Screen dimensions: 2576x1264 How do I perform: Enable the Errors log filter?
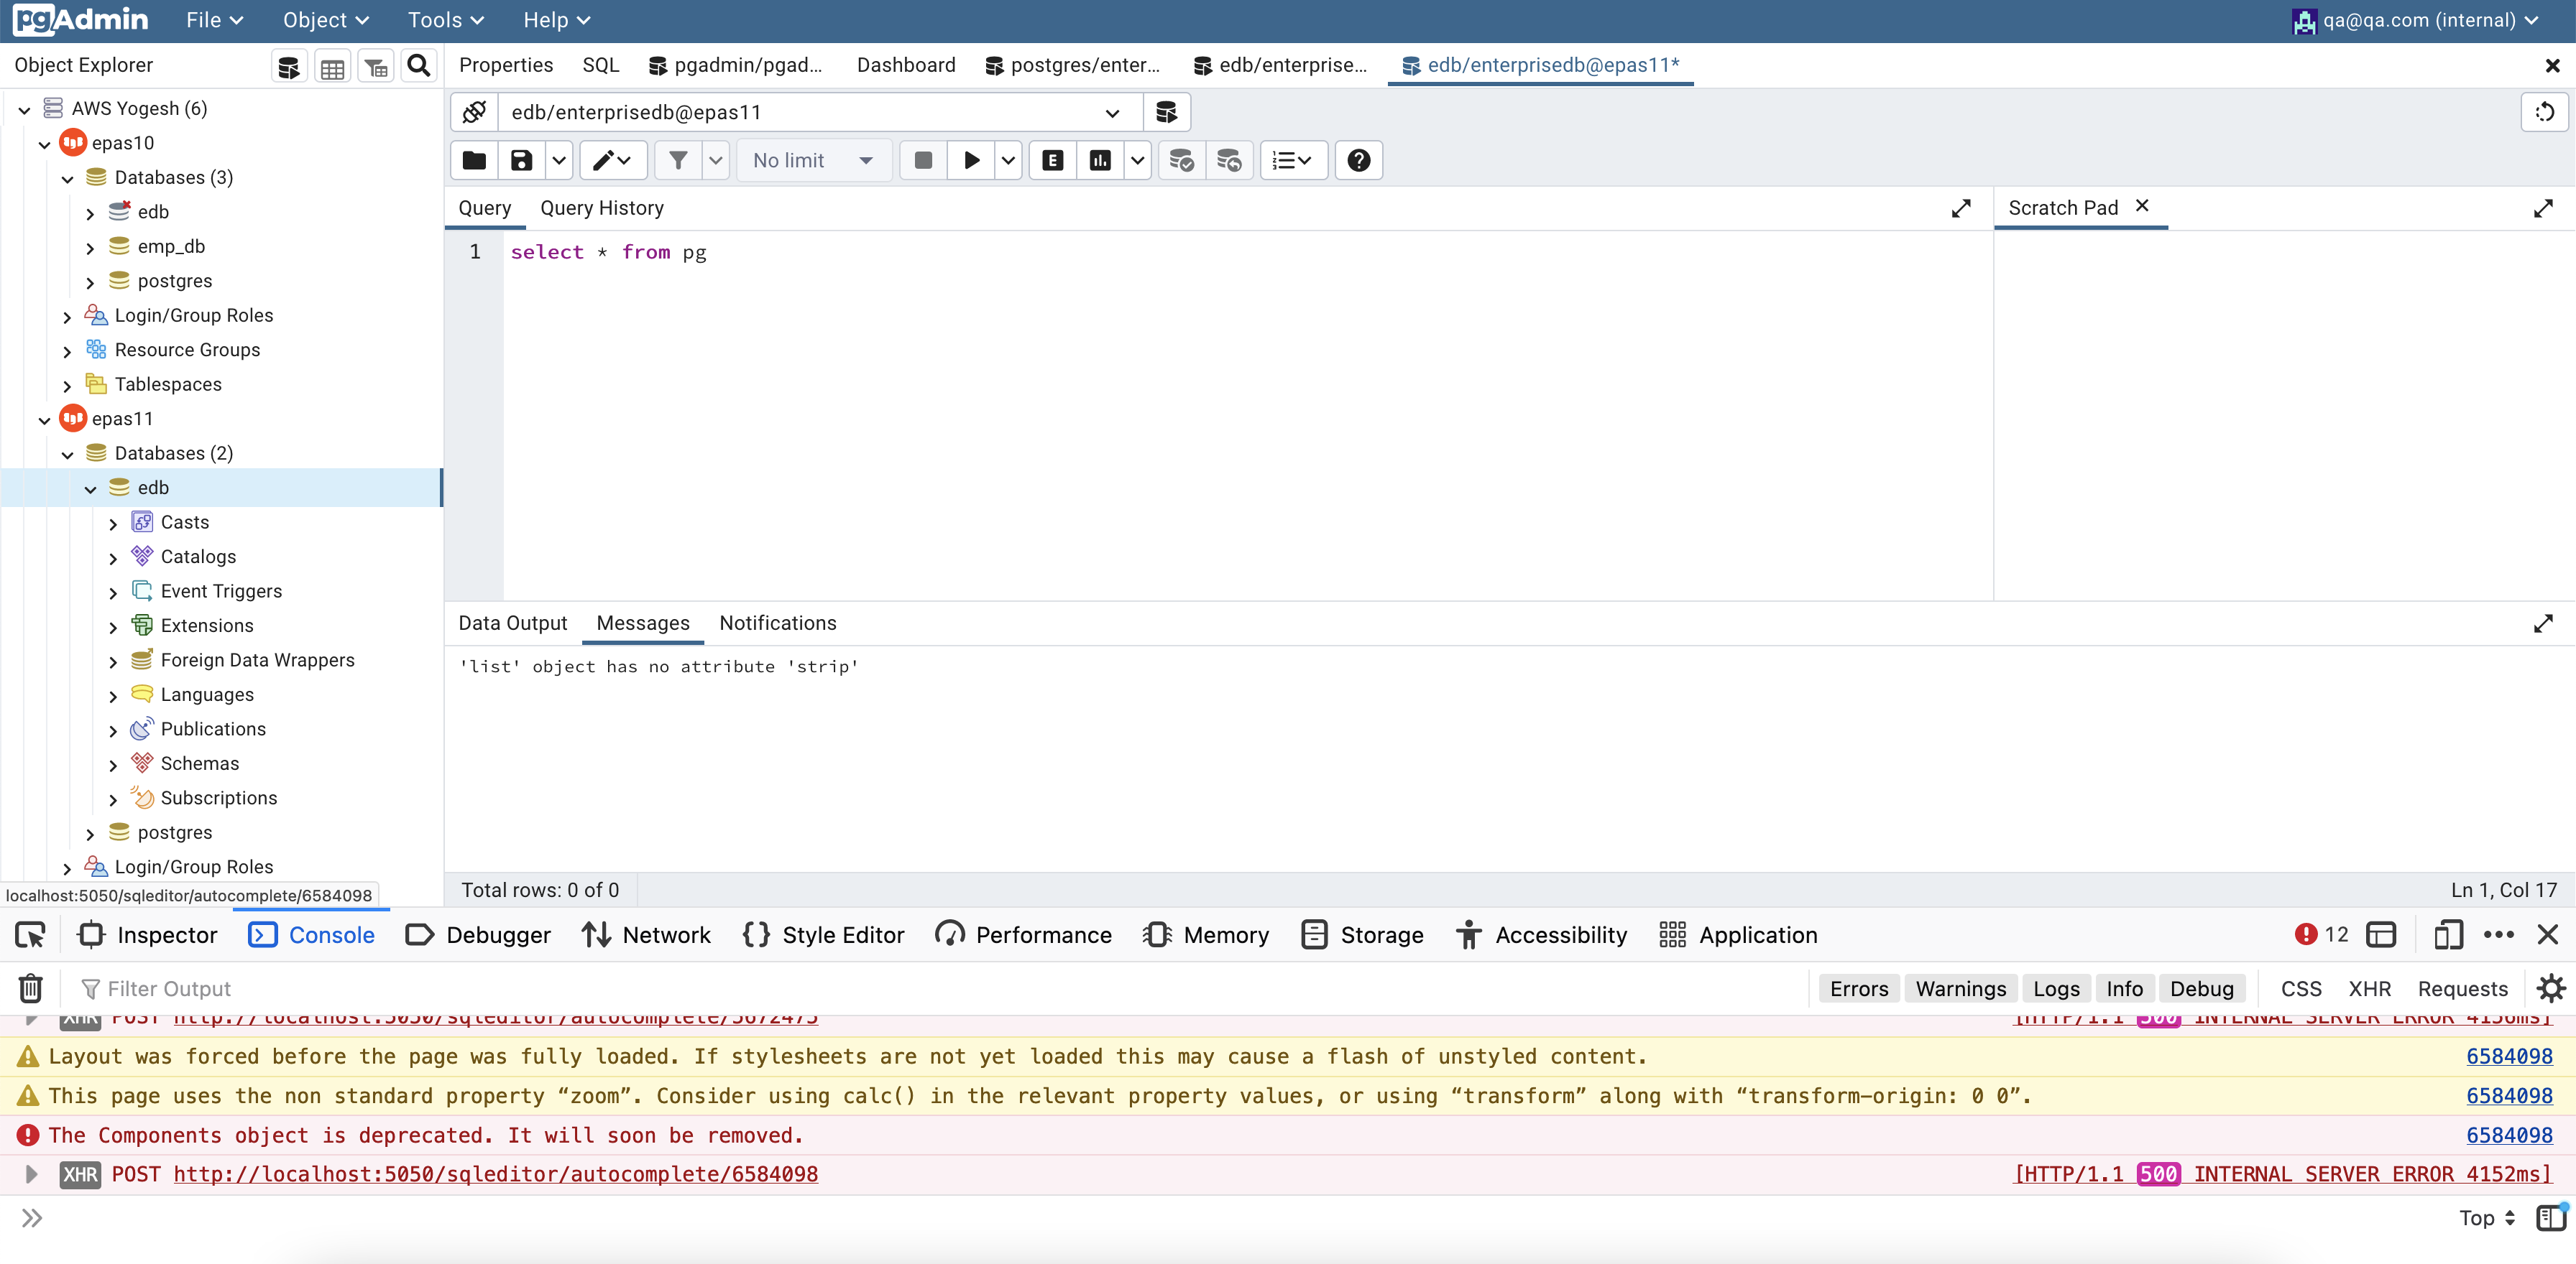point(1858,988)
